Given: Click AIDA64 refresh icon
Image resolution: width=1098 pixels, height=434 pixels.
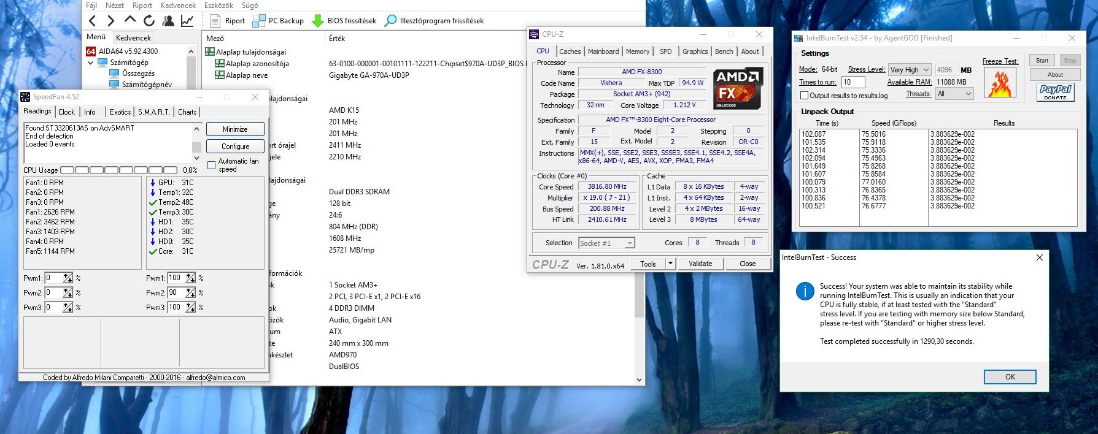Looking at the screenshot, I should coord(149,21).
